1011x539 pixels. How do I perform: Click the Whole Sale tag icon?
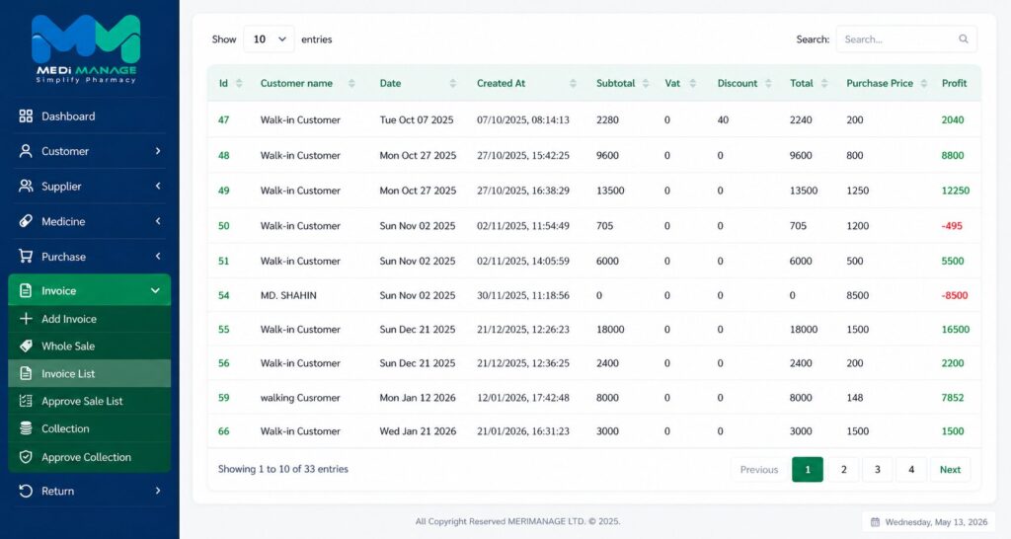[x=26, y=346]
